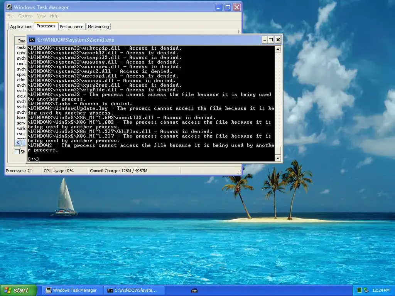Click the WINDOWS\Tasks Access is denied line
395x296 pixels.
(x=80, y=104)
